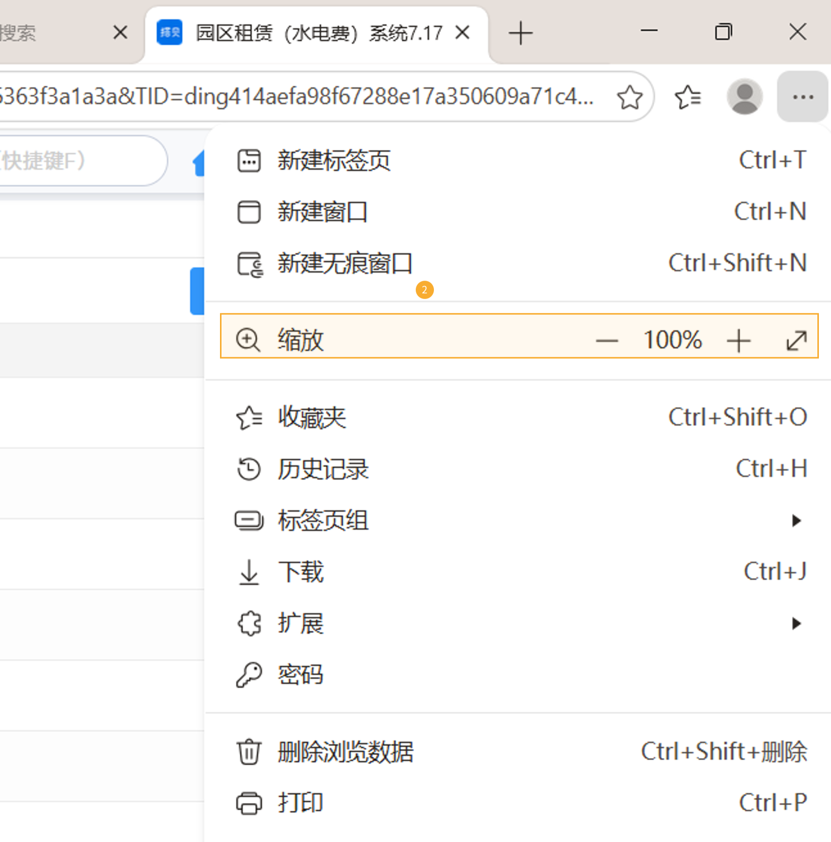The height and width of the screenshot is (842, 831).
Task: Click the blue favicon on the 园区租赁 tab
Action: pyautogui.click(x=170, y=32)
